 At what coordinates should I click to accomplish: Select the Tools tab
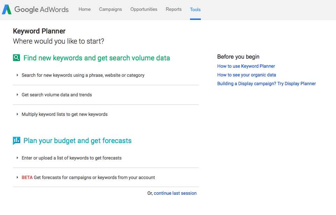click(x=195, y=9)
